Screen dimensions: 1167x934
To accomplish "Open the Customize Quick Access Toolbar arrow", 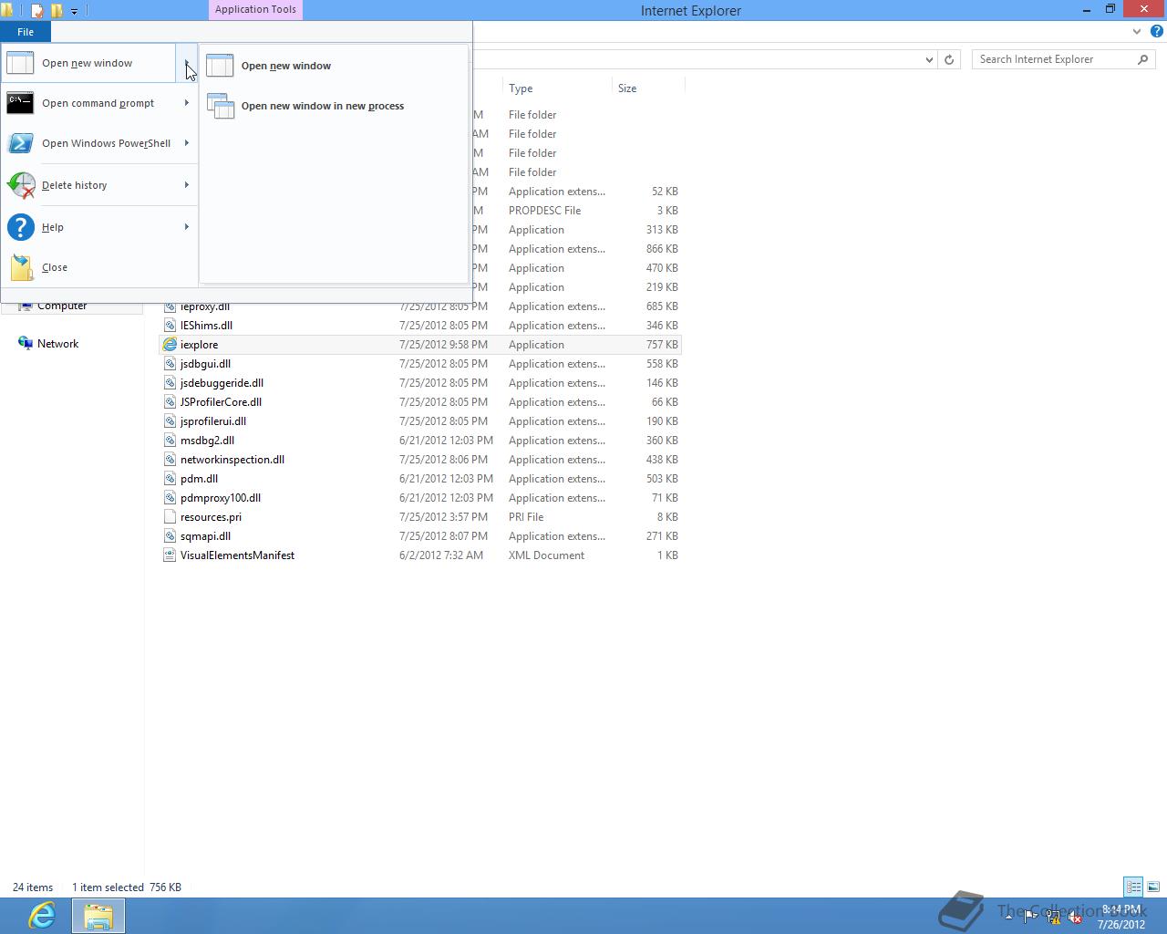I will 74,11.
